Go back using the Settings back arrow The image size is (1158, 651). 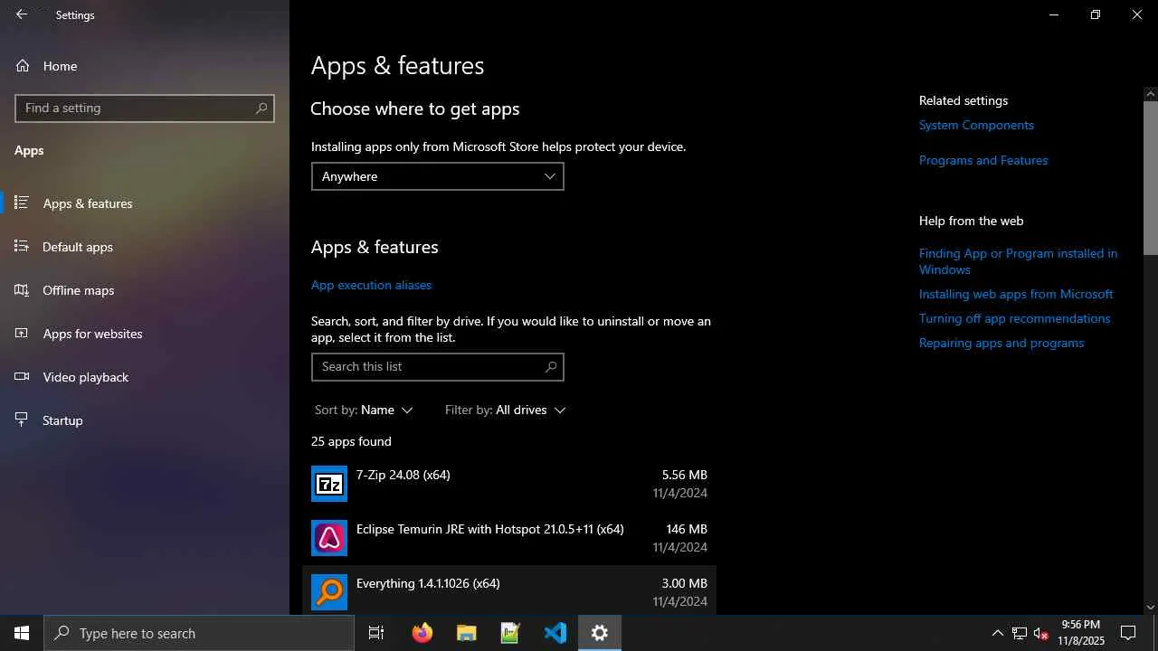(x=22, y=14)
